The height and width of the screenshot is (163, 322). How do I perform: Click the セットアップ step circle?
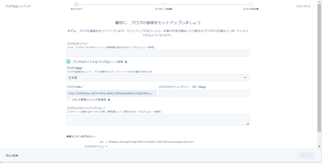pos(77,4)
